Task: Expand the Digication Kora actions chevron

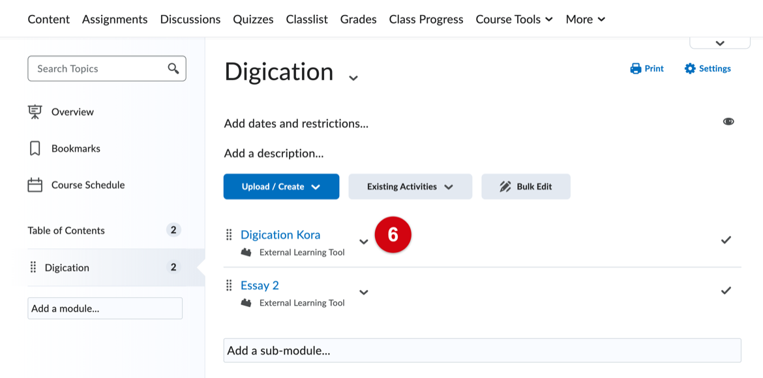Action: pos(363,242)
